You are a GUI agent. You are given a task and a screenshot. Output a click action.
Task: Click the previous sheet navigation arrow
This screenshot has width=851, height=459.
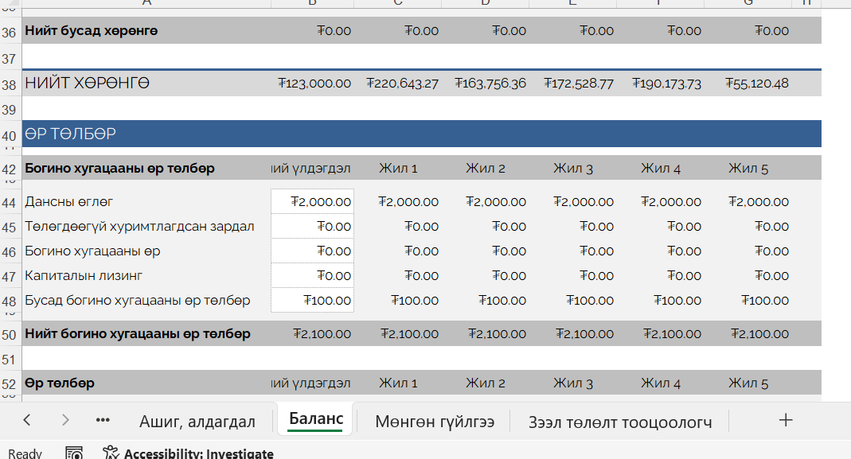[x=27, y=420]
